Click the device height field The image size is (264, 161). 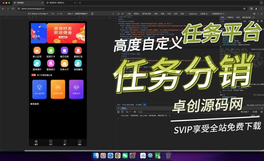pos(61,14)
